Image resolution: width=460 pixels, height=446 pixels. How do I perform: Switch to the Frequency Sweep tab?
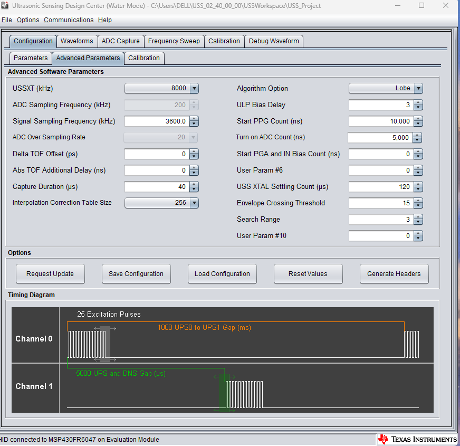point(174,41)
